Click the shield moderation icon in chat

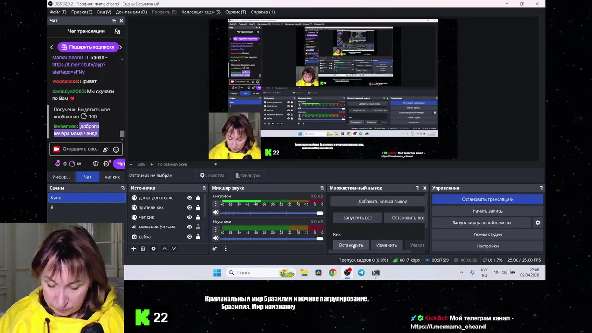point(96,164)
